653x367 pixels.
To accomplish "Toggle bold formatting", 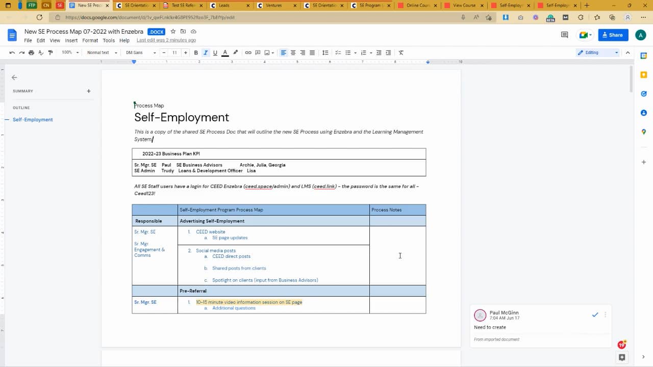I will click(x=196, y=53).
